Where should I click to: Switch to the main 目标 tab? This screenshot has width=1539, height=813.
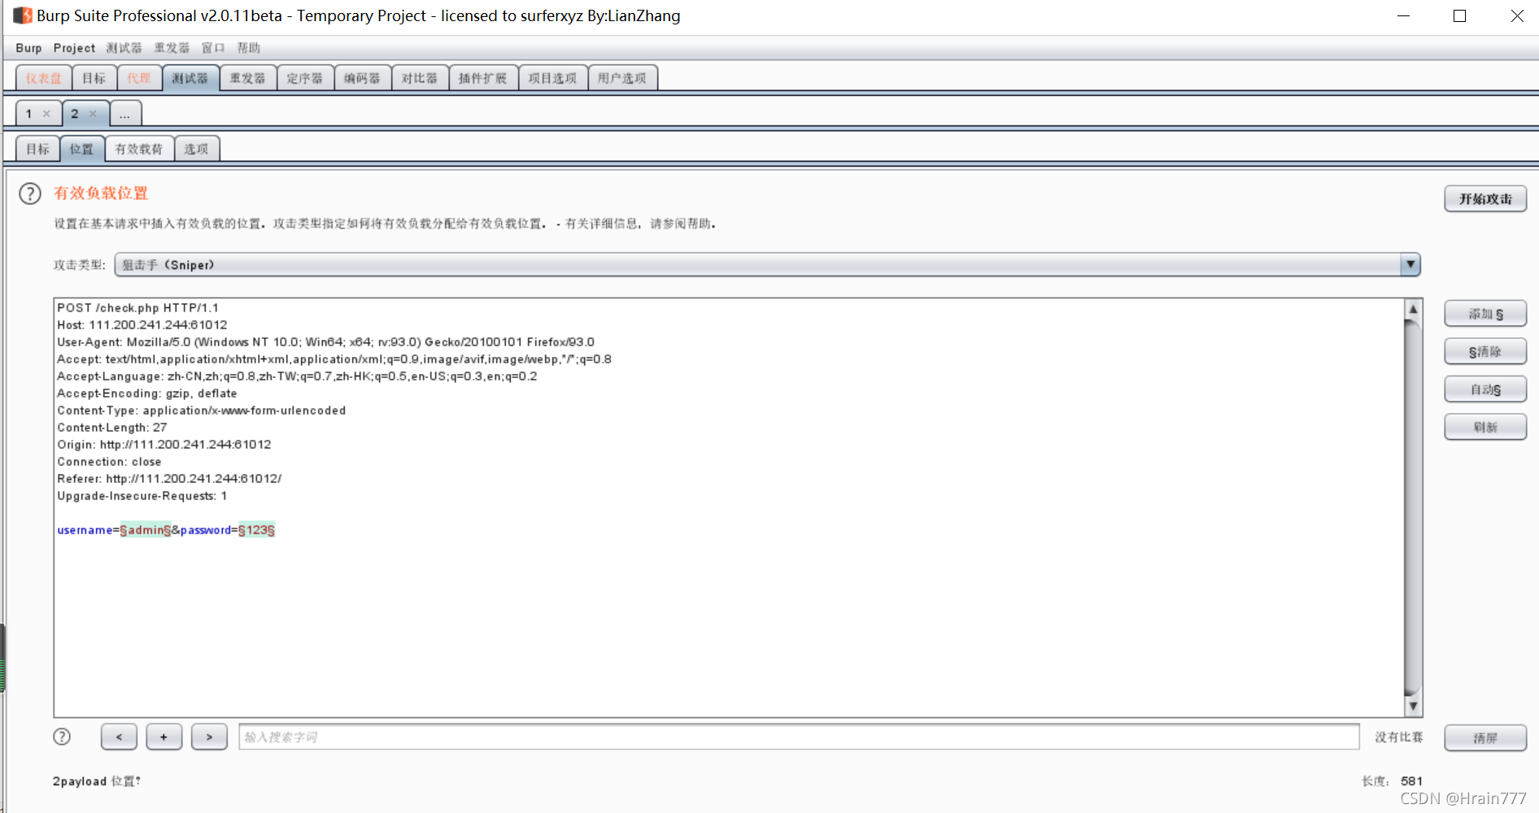(x=94, y=78)
